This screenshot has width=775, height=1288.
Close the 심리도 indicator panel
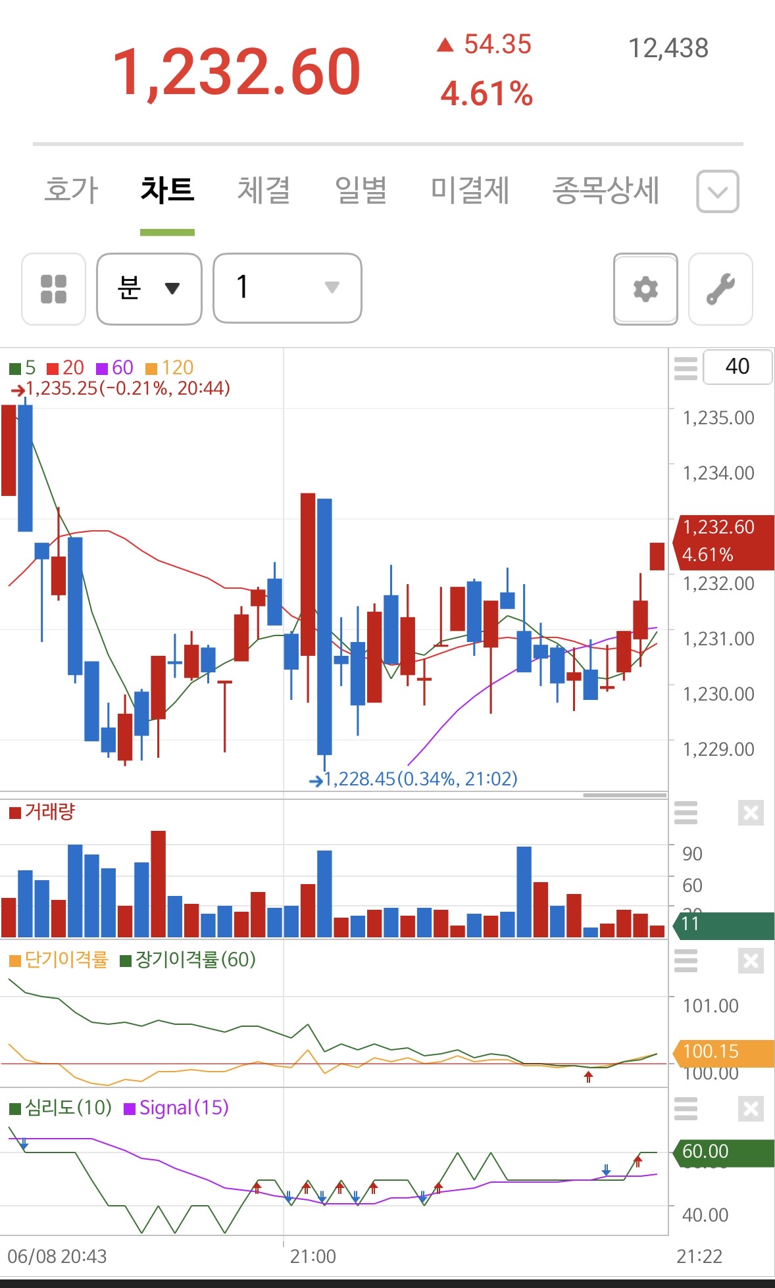pos(751,1109)
